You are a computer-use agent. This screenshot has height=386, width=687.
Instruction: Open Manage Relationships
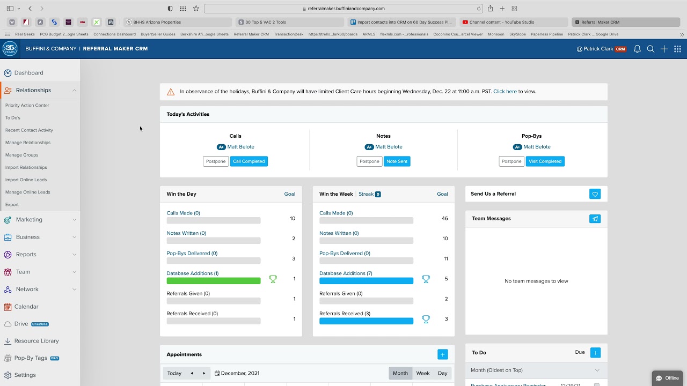tap(28, 143)
